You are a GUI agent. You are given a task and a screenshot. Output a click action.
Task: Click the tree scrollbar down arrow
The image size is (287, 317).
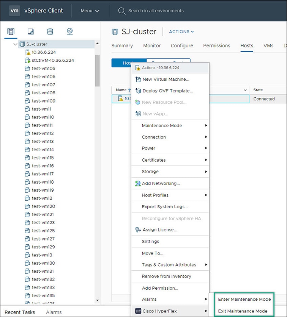(x=97, y=300)
